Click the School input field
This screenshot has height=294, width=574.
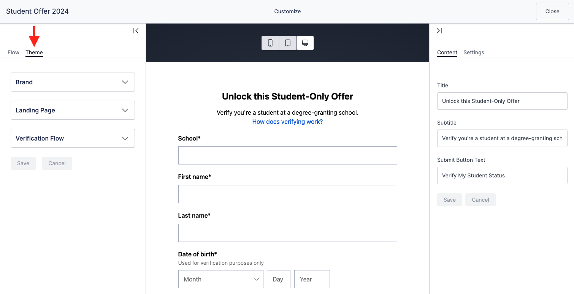point(287,155)
